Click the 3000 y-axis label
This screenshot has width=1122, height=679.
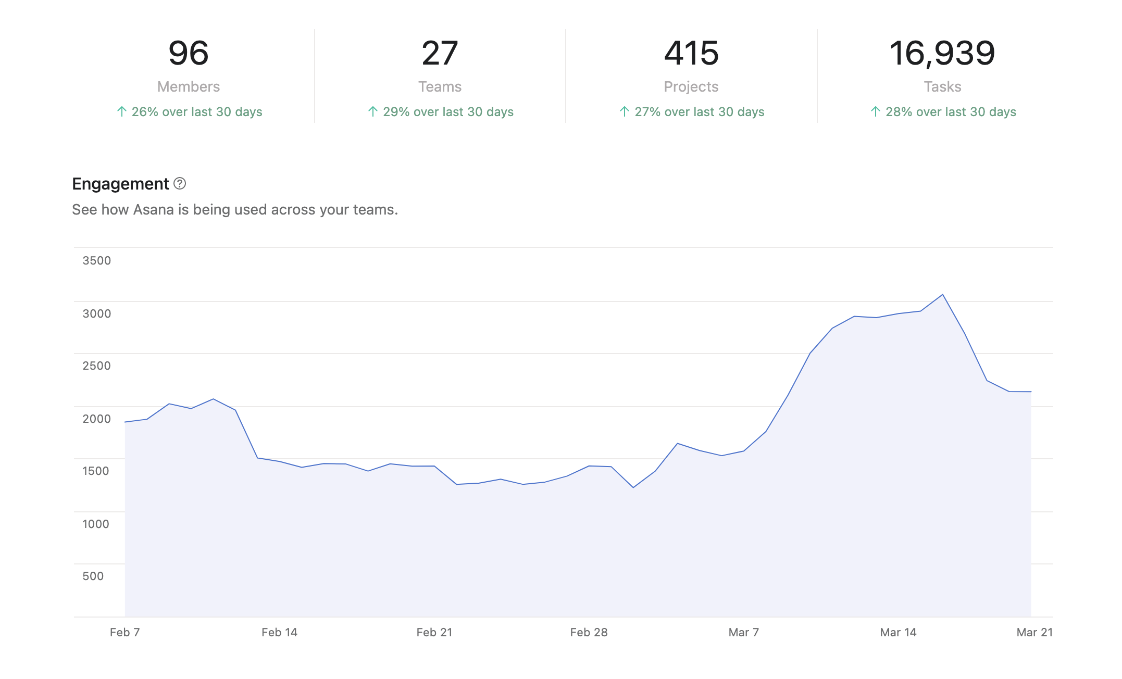(97, 314)
